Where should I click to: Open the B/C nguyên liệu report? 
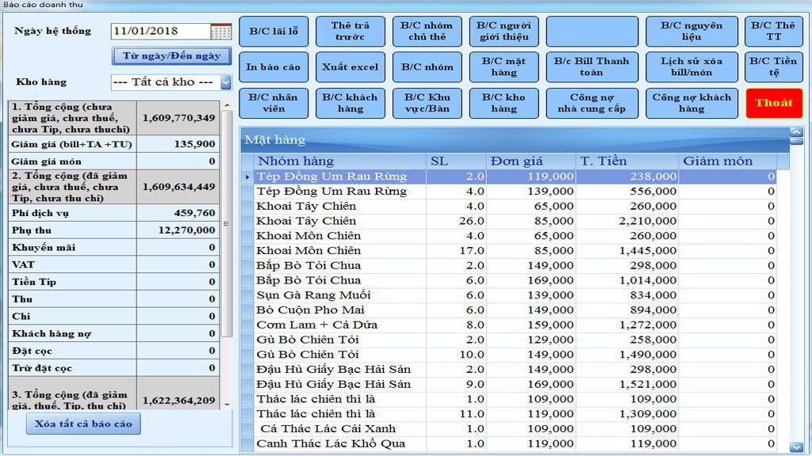tap(691, 32)
